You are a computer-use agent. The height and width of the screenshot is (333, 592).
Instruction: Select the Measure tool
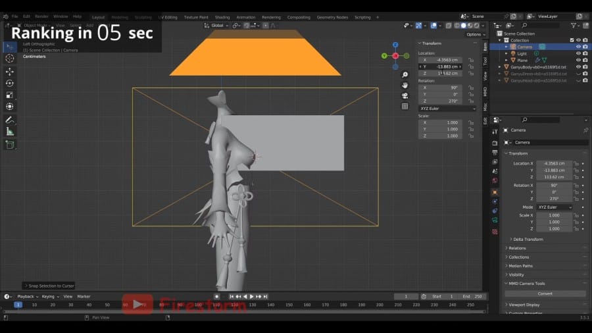(x=10, y=132)
